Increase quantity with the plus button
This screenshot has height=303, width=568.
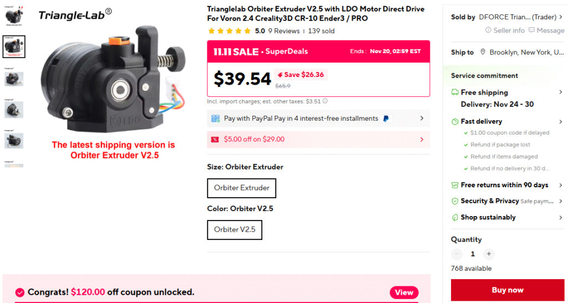tap(488, 254)
